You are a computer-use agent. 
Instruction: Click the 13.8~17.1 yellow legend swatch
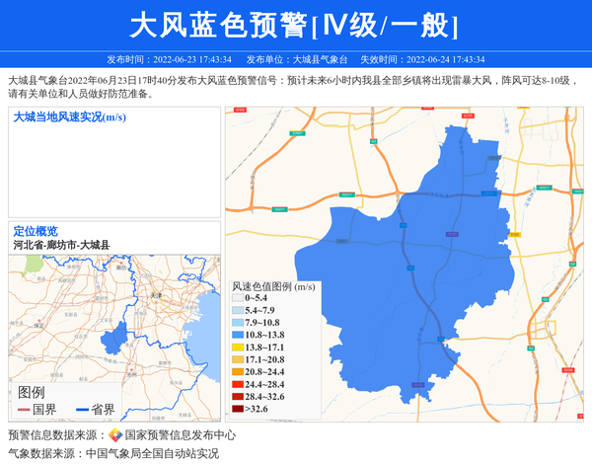tap(237, 348)
